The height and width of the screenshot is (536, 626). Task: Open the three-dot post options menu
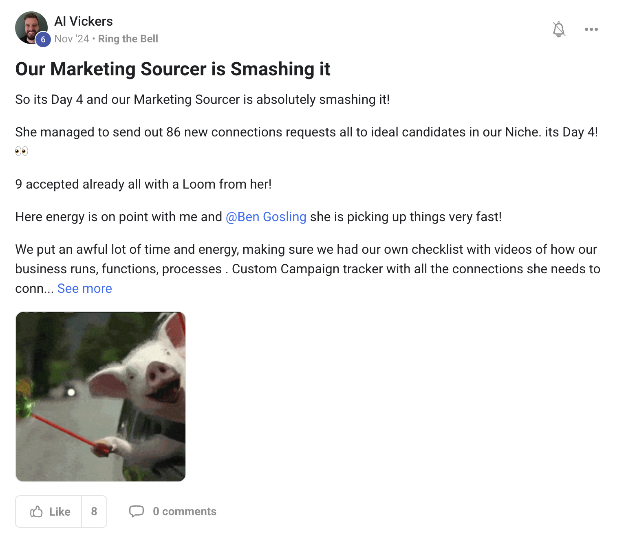tap(591, 29)
